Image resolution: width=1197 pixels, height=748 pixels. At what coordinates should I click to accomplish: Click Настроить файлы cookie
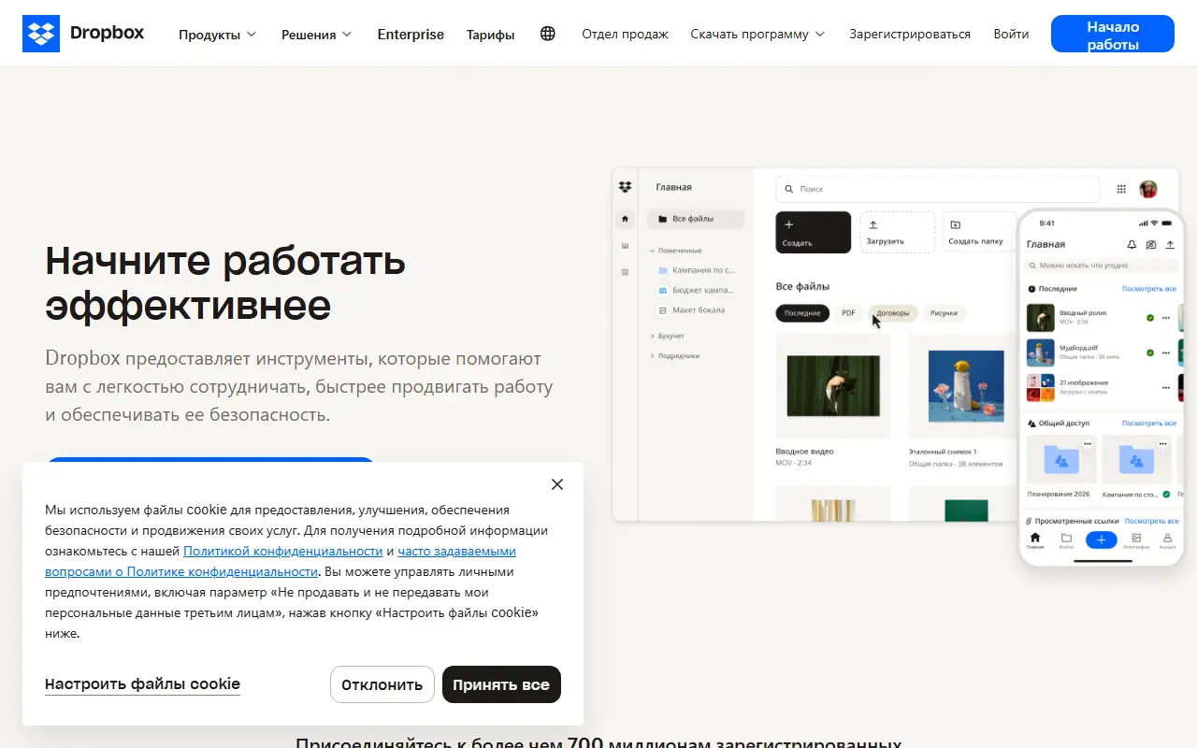142,684
